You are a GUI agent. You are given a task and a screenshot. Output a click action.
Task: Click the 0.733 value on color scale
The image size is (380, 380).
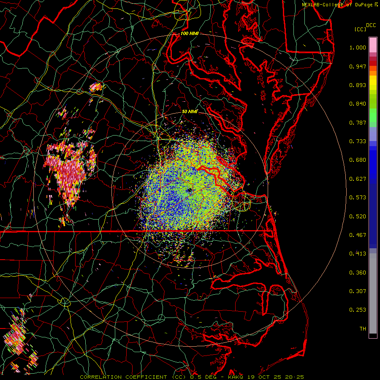(x=358, y=141)
